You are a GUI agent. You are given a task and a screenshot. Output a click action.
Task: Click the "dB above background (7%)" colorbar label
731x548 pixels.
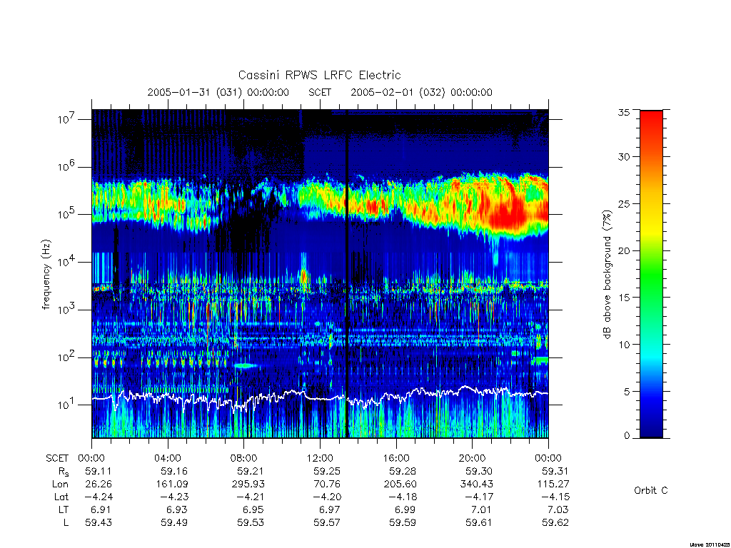click(607, 275)
